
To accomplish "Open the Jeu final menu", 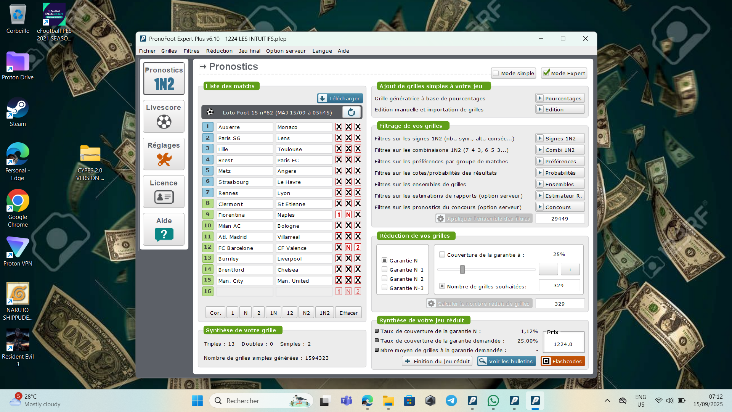I will click(249, 51).
